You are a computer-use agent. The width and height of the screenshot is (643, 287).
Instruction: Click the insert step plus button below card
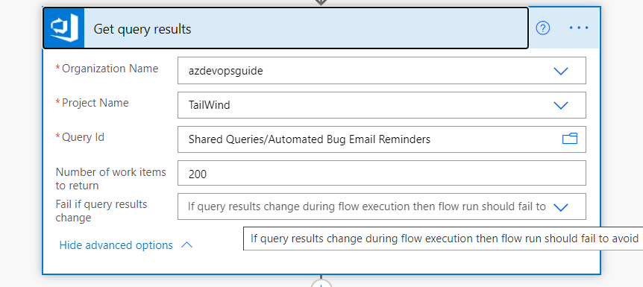click(321, 283)
